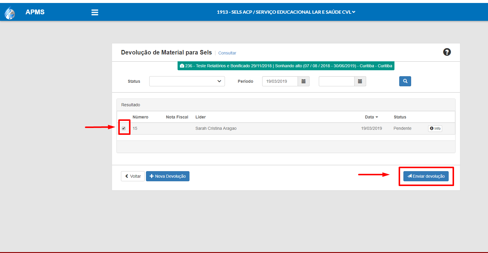This screenshot has height=253, width=488.
Task: Uncheck the row 15 checkbox
Action: (x=124, y=128)
